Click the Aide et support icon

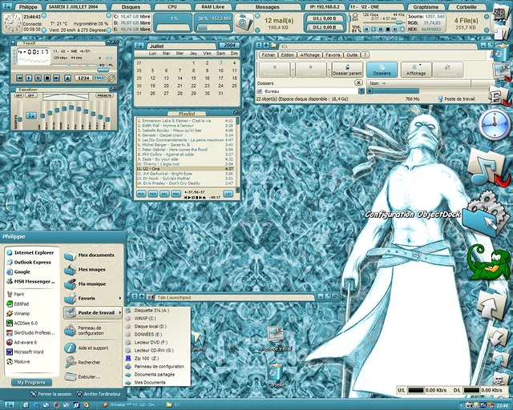coord(71,348)
